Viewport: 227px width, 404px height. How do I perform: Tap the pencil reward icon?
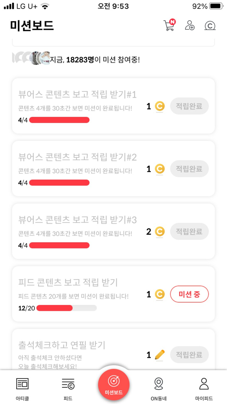pyautogui.click(x=160, y=355)
